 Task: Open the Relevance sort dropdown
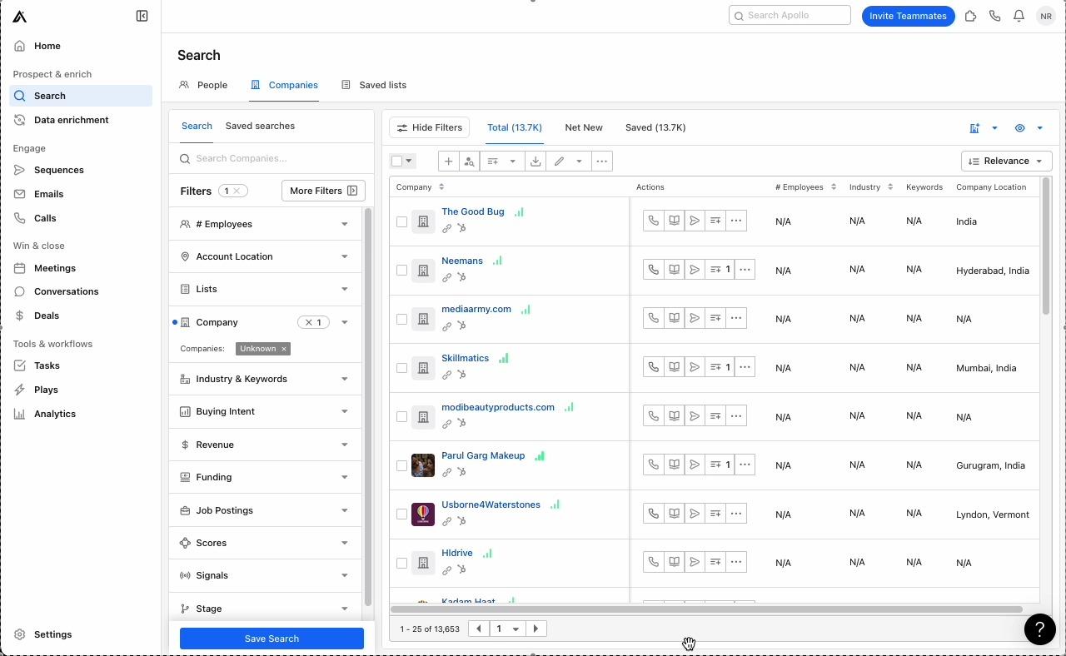coord(1006,162)
